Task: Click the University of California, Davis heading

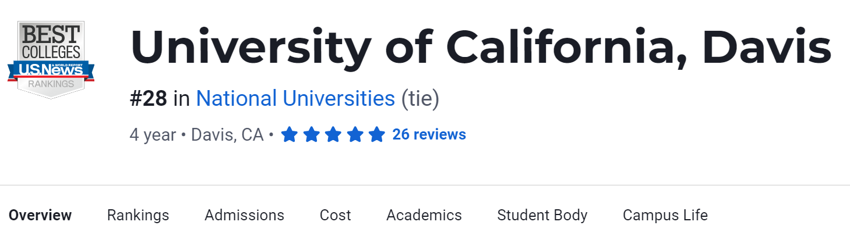Action: [481, 47]
